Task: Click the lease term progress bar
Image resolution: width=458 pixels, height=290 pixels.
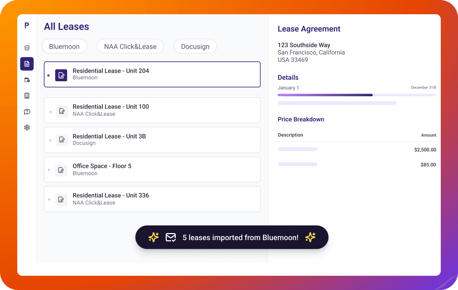Action: click(x=357, y=95)
